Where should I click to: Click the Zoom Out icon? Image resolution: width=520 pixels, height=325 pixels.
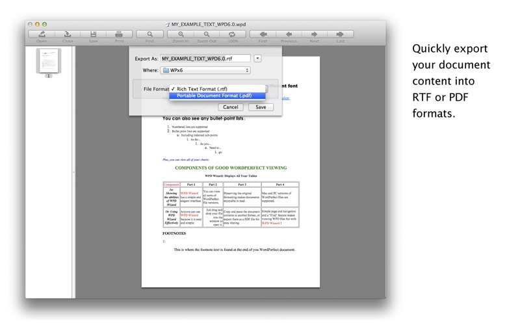click(x=207, y=34)
